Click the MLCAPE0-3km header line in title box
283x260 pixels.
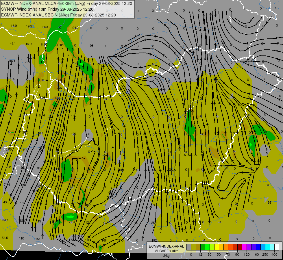click(x=66, y=3)
